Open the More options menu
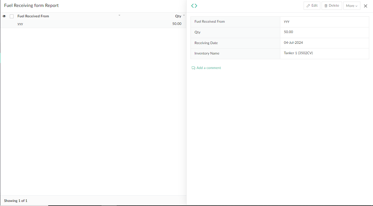The image size is (373, 206). [352, 5]
